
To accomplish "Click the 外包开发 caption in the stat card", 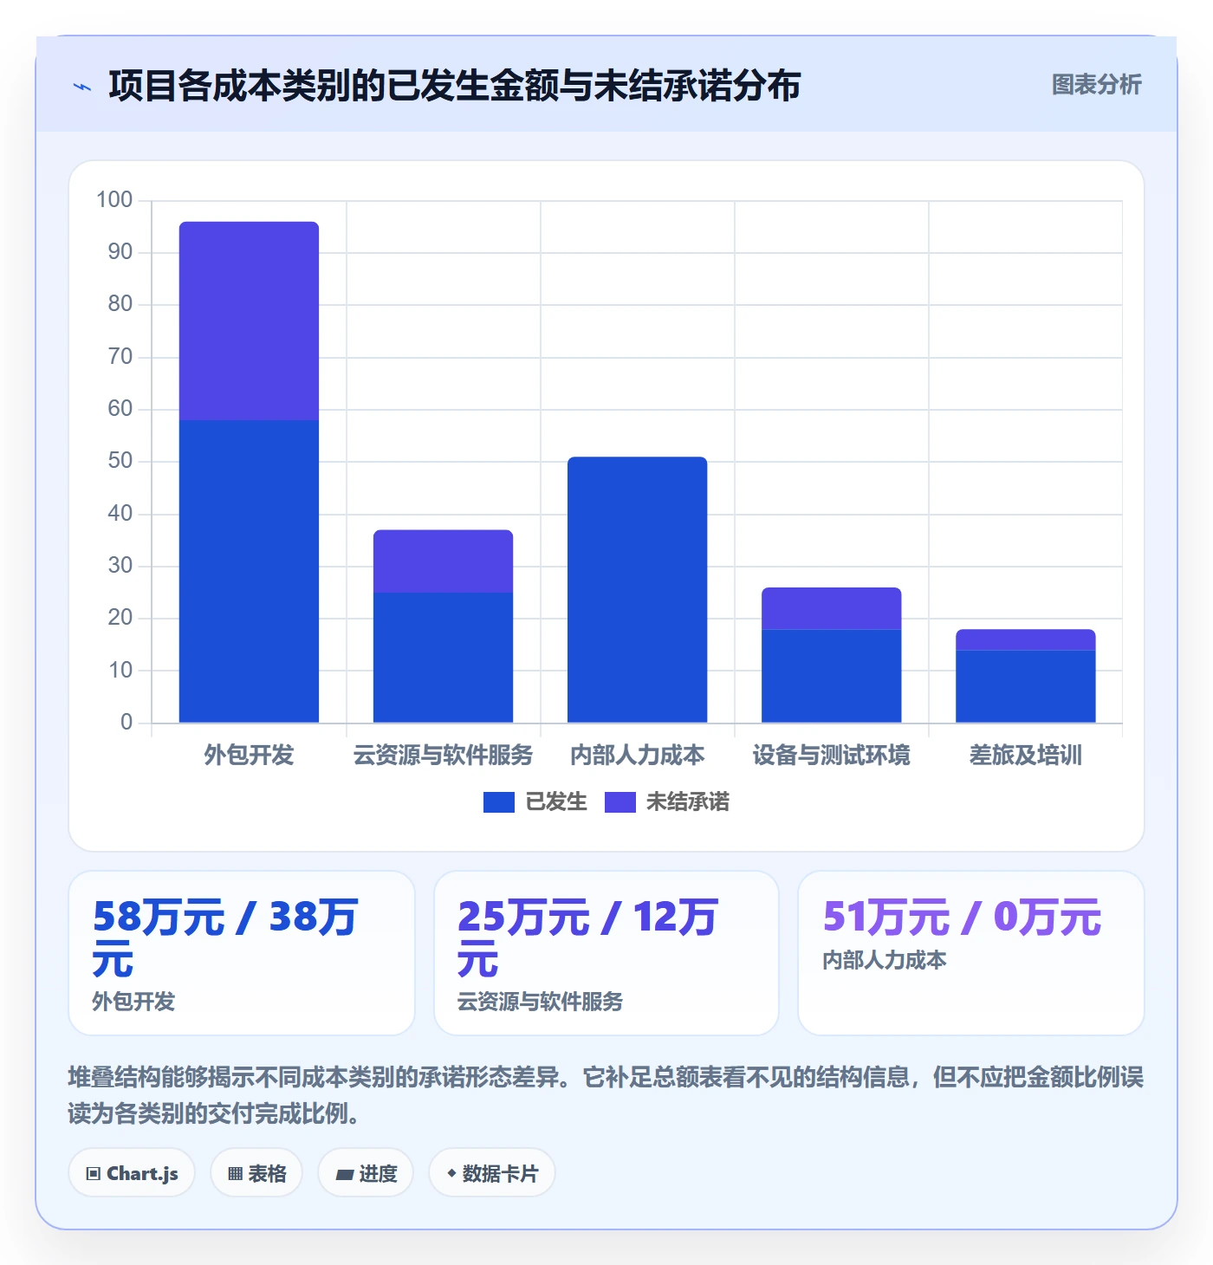I will pyautogui.click(x=133, y=1002).
